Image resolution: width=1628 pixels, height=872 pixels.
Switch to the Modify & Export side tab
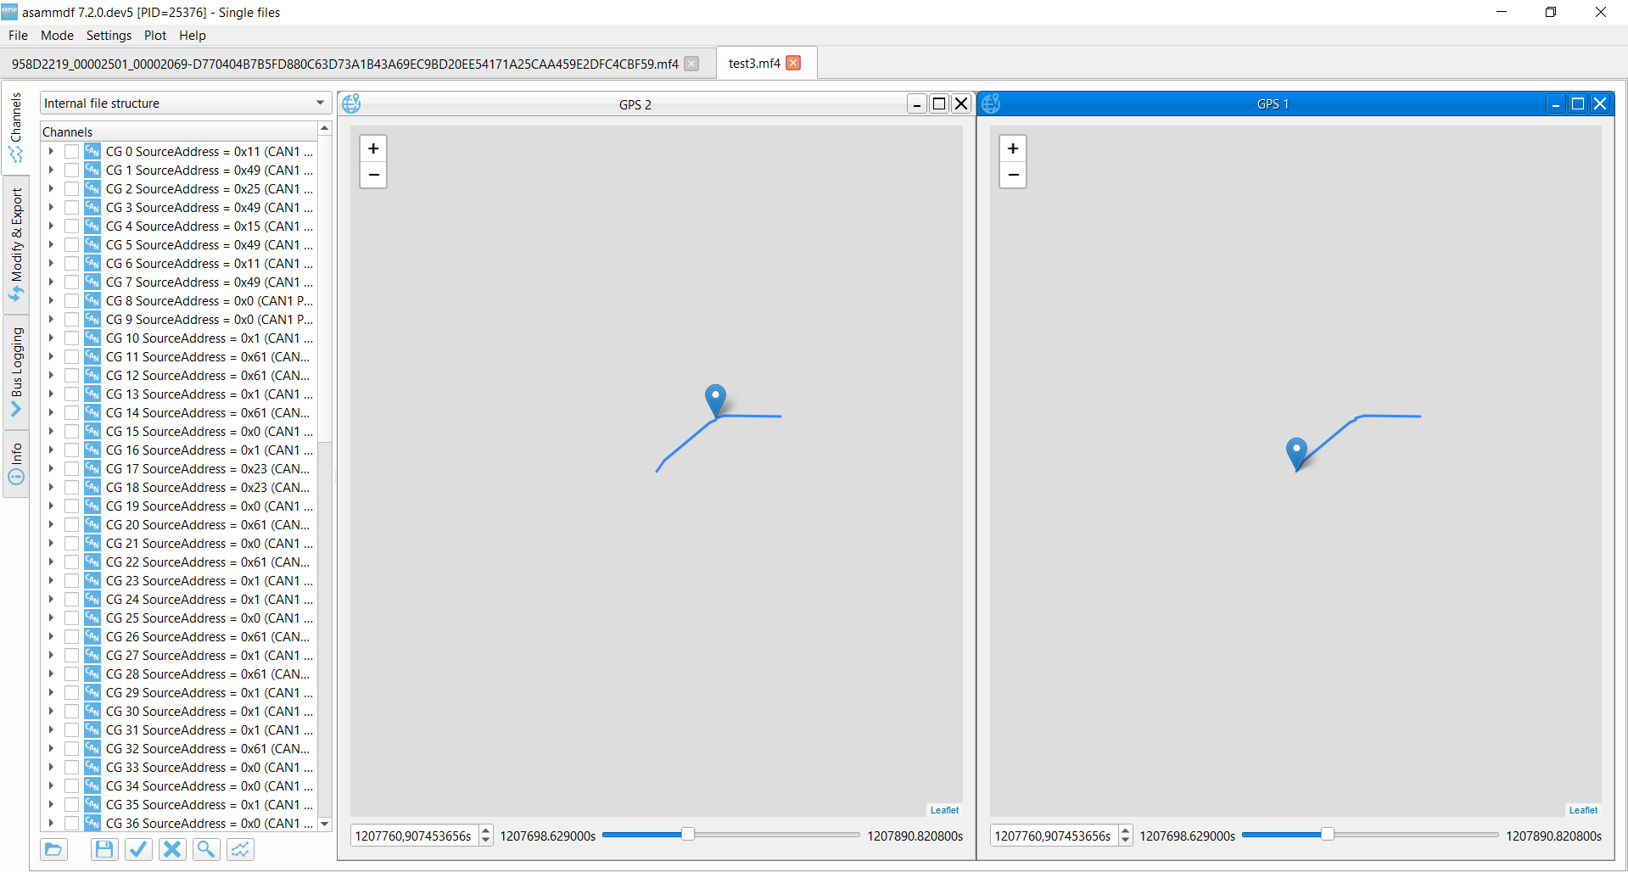click(x=16, y=244)
